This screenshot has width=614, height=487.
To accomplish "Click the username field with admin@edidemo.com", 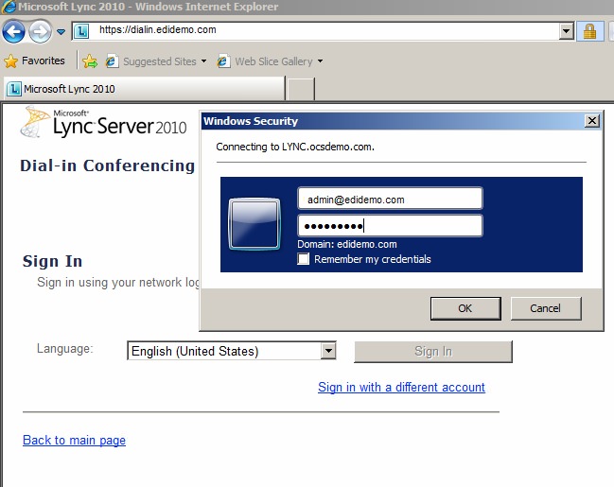I will click(390, 199).
